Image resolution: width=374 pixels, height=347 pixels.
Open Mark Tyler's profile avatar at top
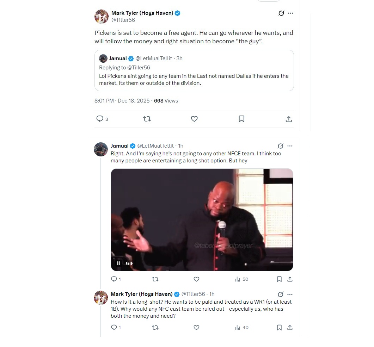point(102,17)
